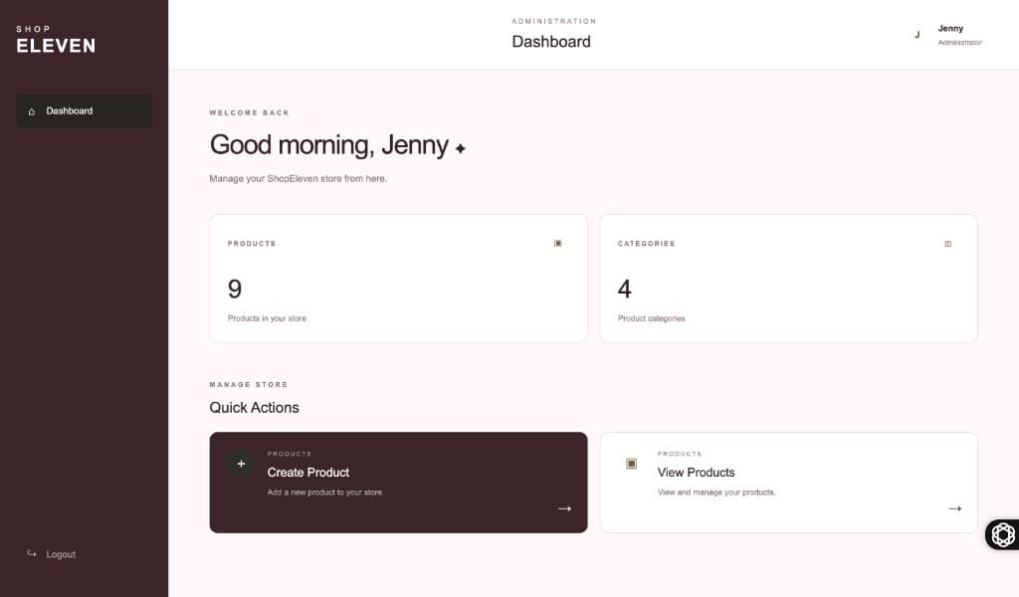Viewport: 1019px width, 597px height.
Task: Open the Create Product quick action
Action: [x=398, y=483]
